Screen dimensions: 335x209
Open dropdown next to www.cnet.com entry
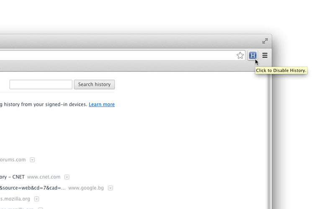[x=67, y=177]
